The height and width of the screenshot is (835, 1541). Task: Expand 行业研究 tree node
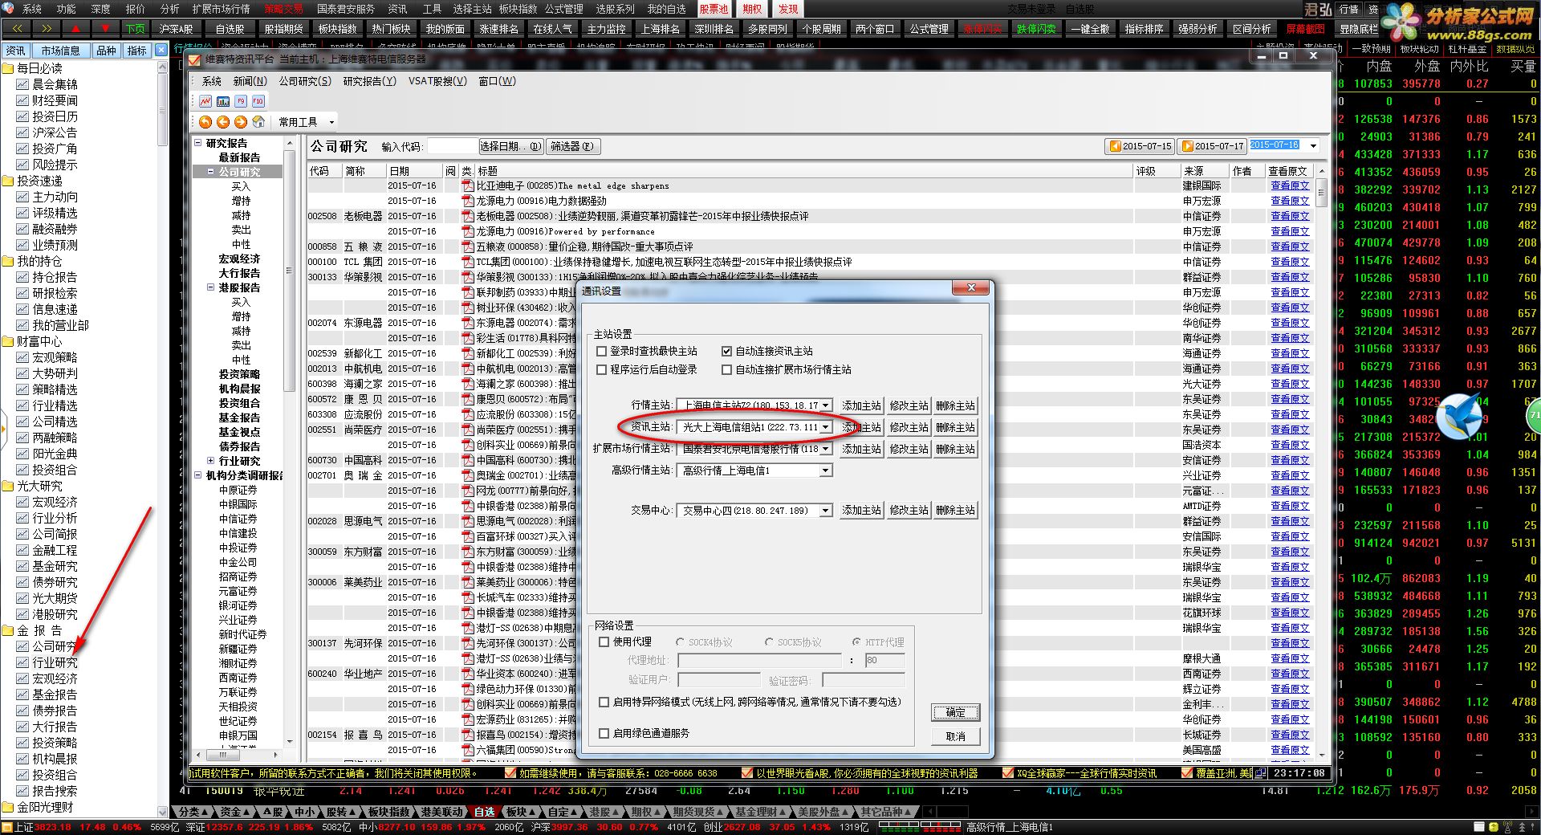point(211,461)
